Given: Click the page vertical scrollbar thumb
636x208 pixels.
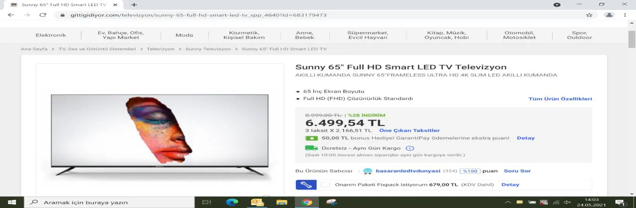Looking at the screenshot, I should coord(632,39).
